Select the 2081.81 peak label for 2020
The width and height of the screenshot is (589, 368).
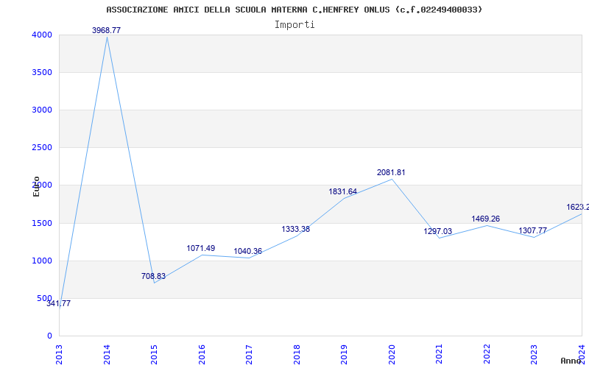pyautogui.click(x=391, y=173)
